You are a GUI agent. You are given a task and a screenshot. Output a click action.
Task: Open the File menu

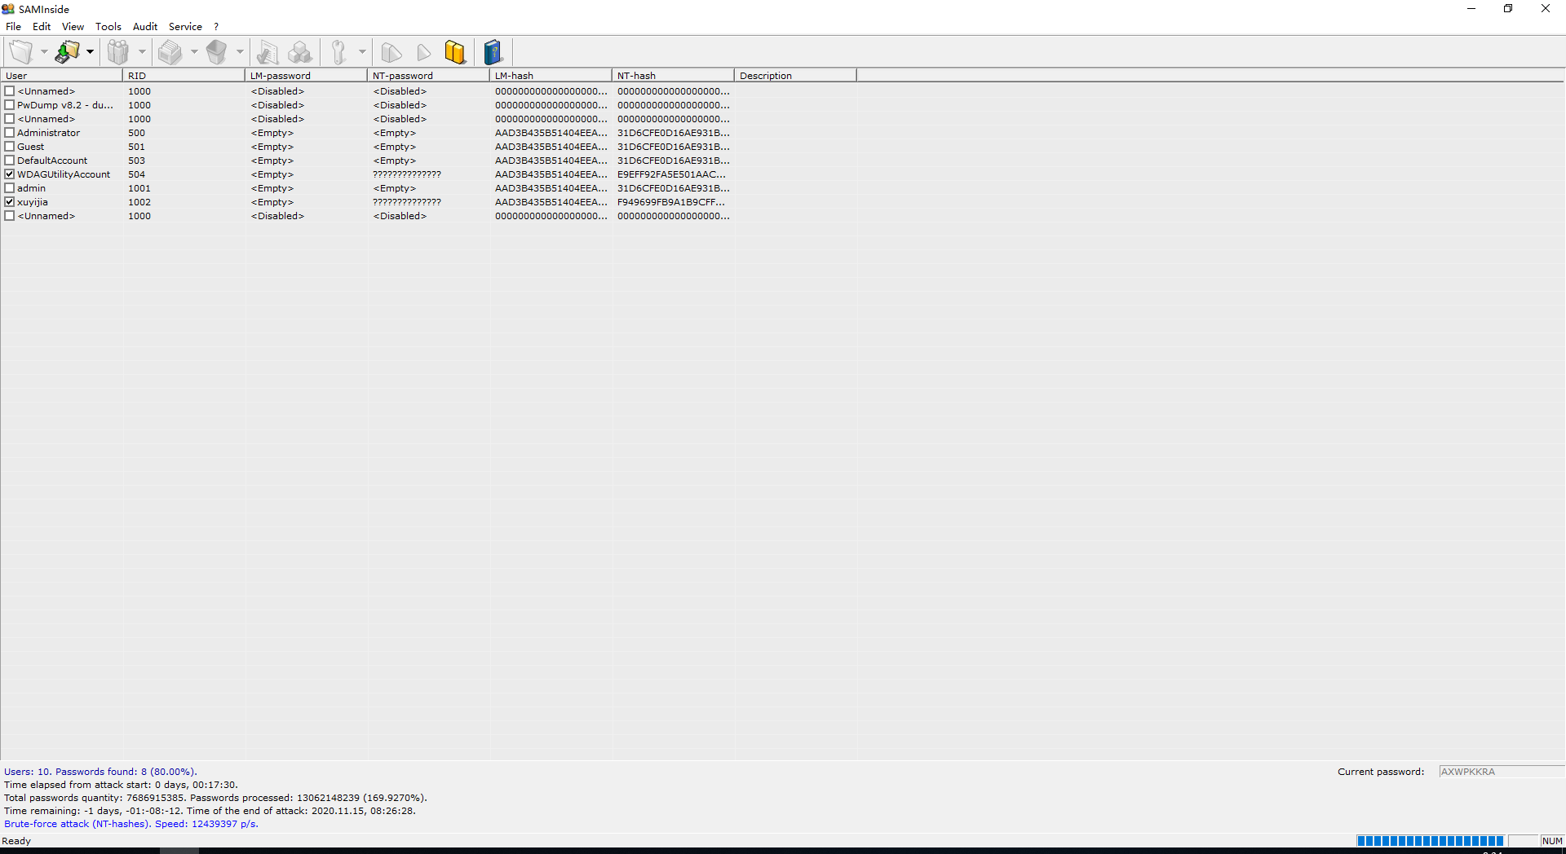[14, 27]
